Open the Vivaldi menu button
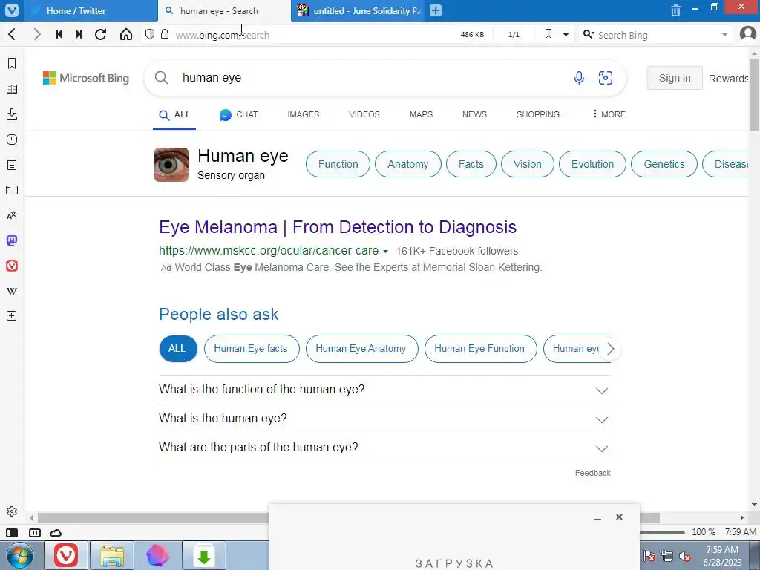Screen dimensions: 760x570 click(x=12, y=10)
